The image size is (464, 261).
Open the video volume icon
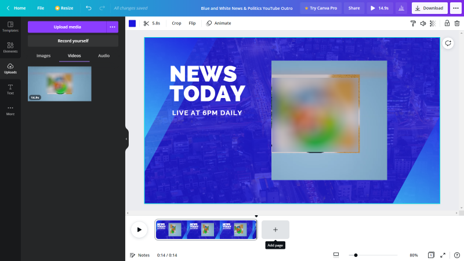(x=423, y=23)
